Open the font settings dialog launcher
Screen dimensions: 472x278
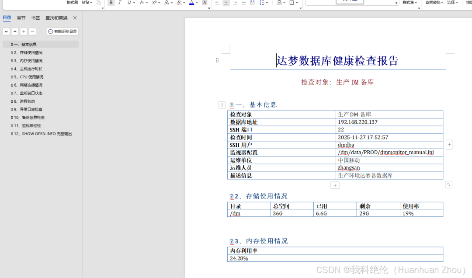click(x=209, y=8)
